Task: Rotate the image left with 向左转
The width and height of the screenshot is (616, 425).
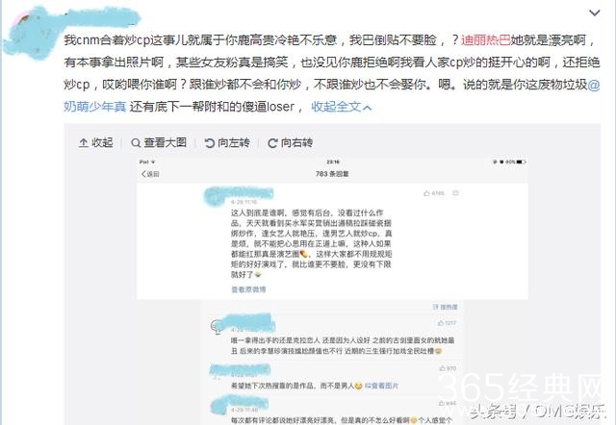Action: (227, 143)
